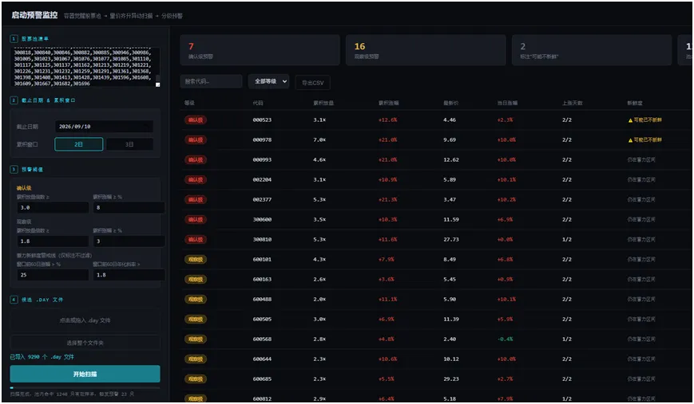Viewport: 694px width, 404px height.
Task: Click the 开始扫描 start scan button
Action: point(85,374)
